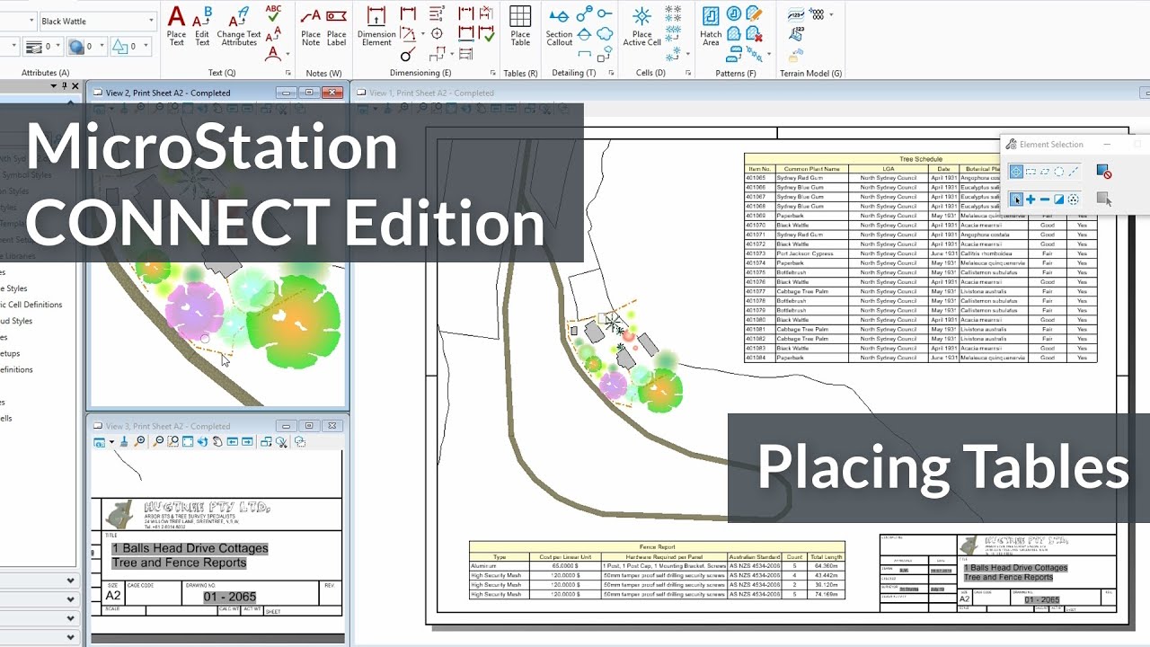This screenshot has height=647, width=1150.
Task: Choose Subtract mode minus in Element Selection
Action: point(1045,199)
